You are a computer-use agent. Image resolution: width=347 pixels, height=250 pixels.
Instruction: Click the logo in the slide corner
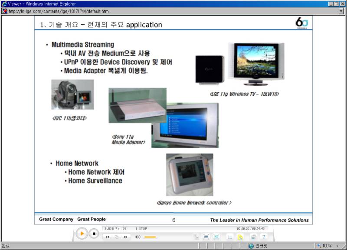(302, 23)
